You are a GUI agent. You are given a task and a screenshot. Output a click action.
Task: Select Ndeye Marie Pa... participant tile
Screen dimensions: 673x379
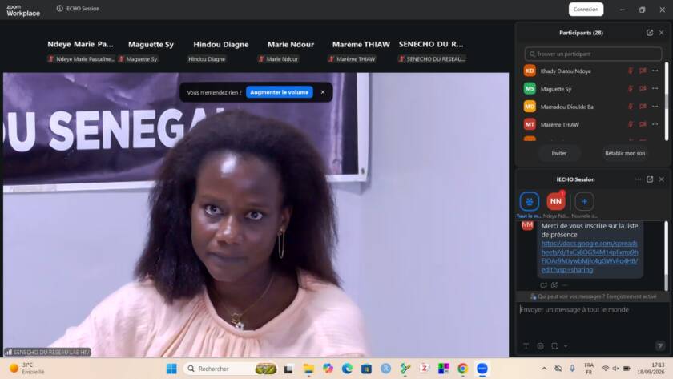pos(81,51)
